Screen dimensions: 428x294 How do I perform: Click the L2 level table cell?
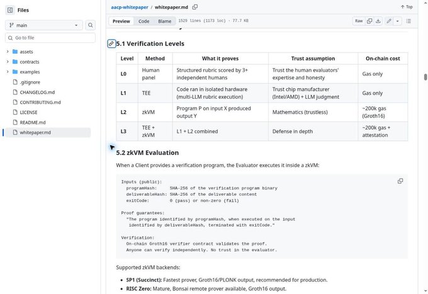127,112
